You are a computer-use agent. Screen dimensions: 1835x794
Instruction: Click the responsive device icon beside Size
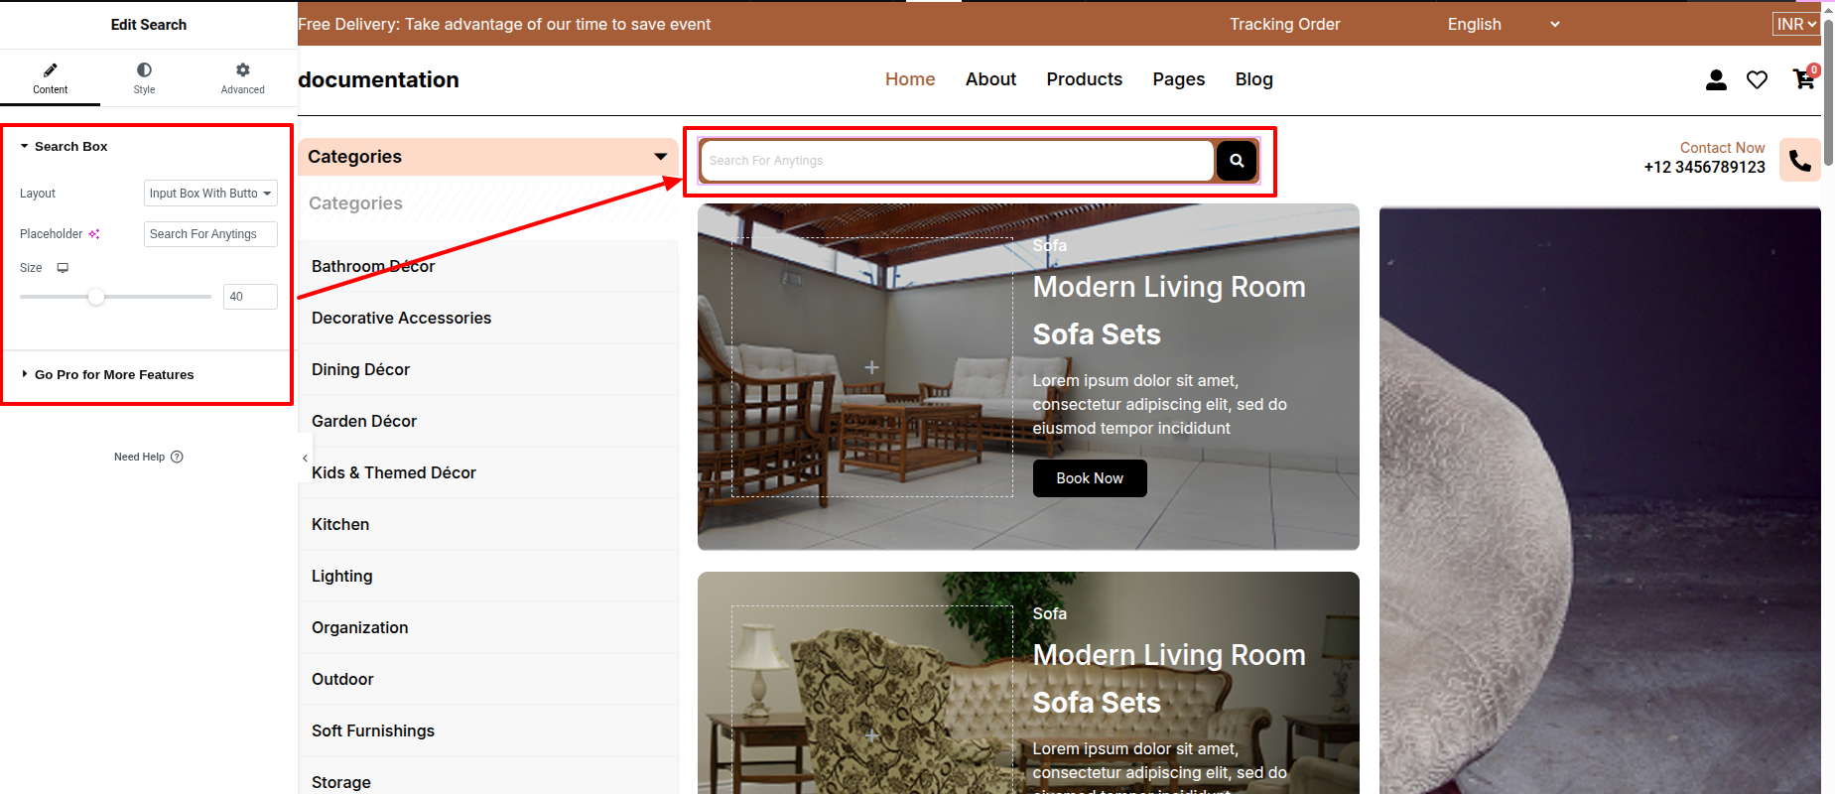click(x=63, y=268)
